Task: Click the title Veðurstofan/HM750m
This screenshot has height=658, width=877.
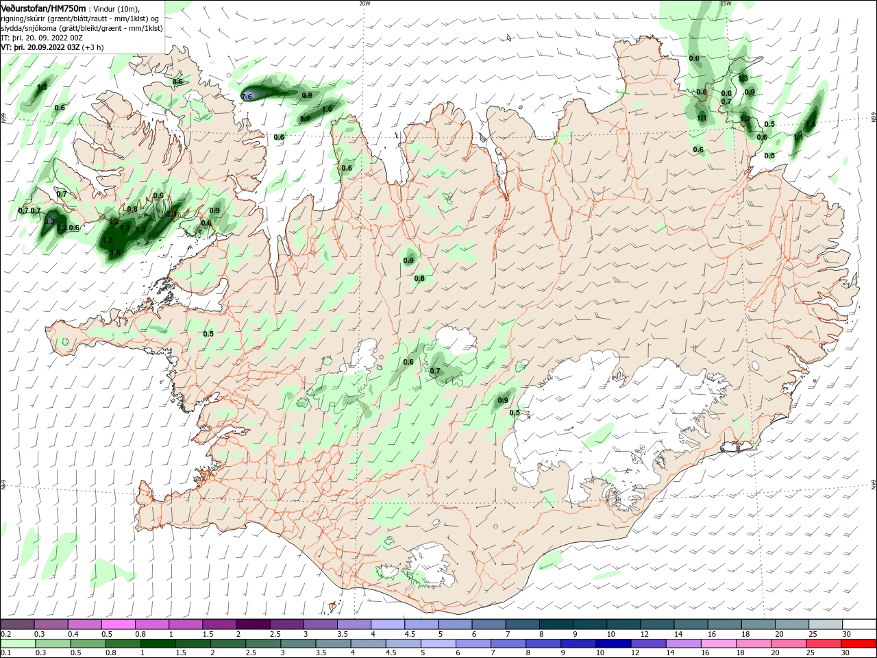Action: [x=44, y=8]
